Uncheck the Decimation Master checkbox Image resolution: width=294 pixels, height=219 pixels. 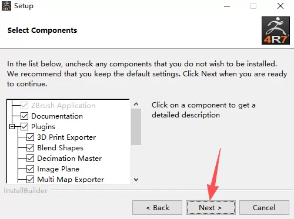(30, 159)
